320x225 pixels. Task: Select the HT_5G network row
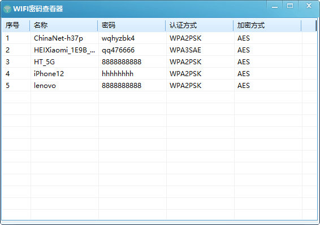(159, 61)
